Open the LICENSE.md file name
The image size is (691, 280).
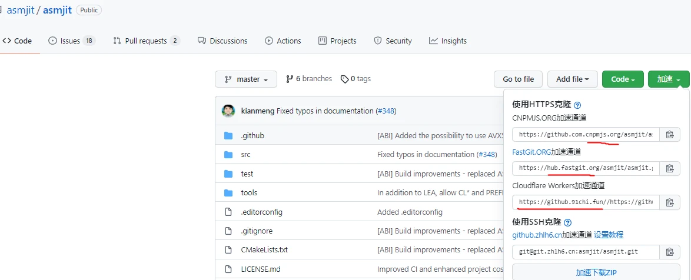coord(261,269)
